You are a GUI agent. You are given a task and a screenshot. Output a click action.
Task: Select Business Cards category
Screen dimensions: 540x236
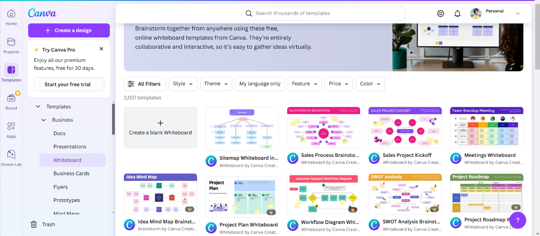point(71,173)
